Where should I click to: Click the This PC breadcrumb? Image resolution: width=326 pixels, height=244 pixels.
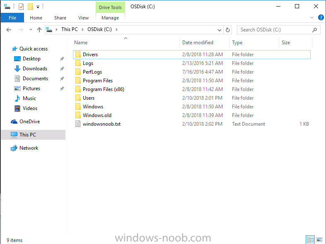point(70,29)
